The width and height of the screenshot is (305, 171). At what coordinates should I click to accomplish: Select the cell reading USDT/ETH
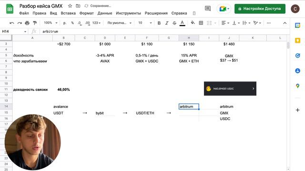[147, 113]
